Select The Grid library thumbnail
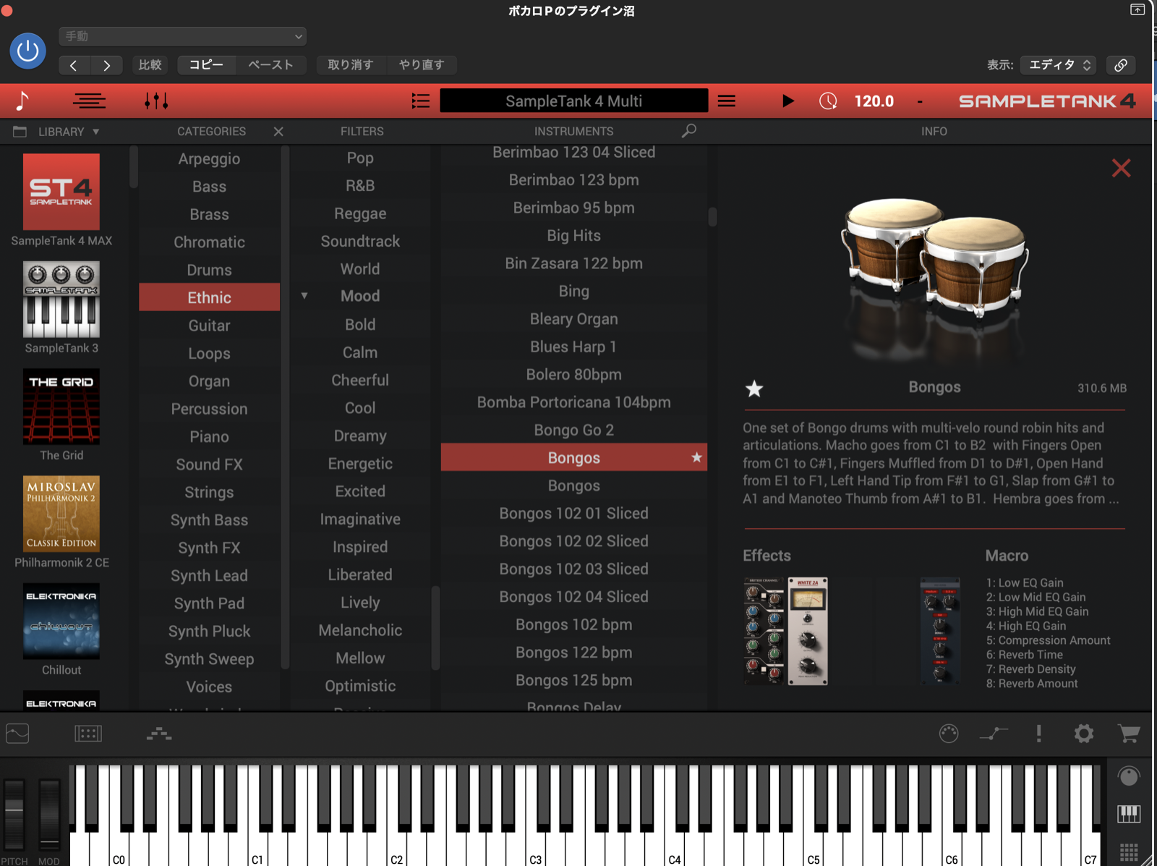This screenshot has height=866, width=1157. (61, 406)
